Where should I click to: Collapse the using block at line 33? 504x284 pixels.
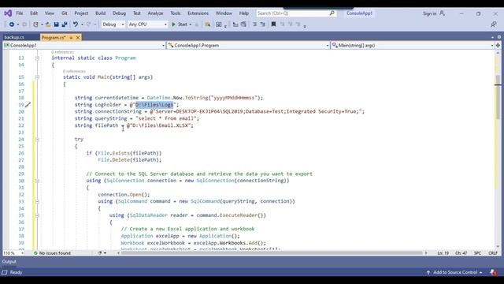click(x=37, y=202)
